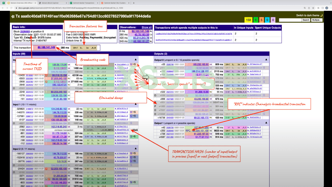
Task: Click Show all observations link
Action: coord(146,27)
